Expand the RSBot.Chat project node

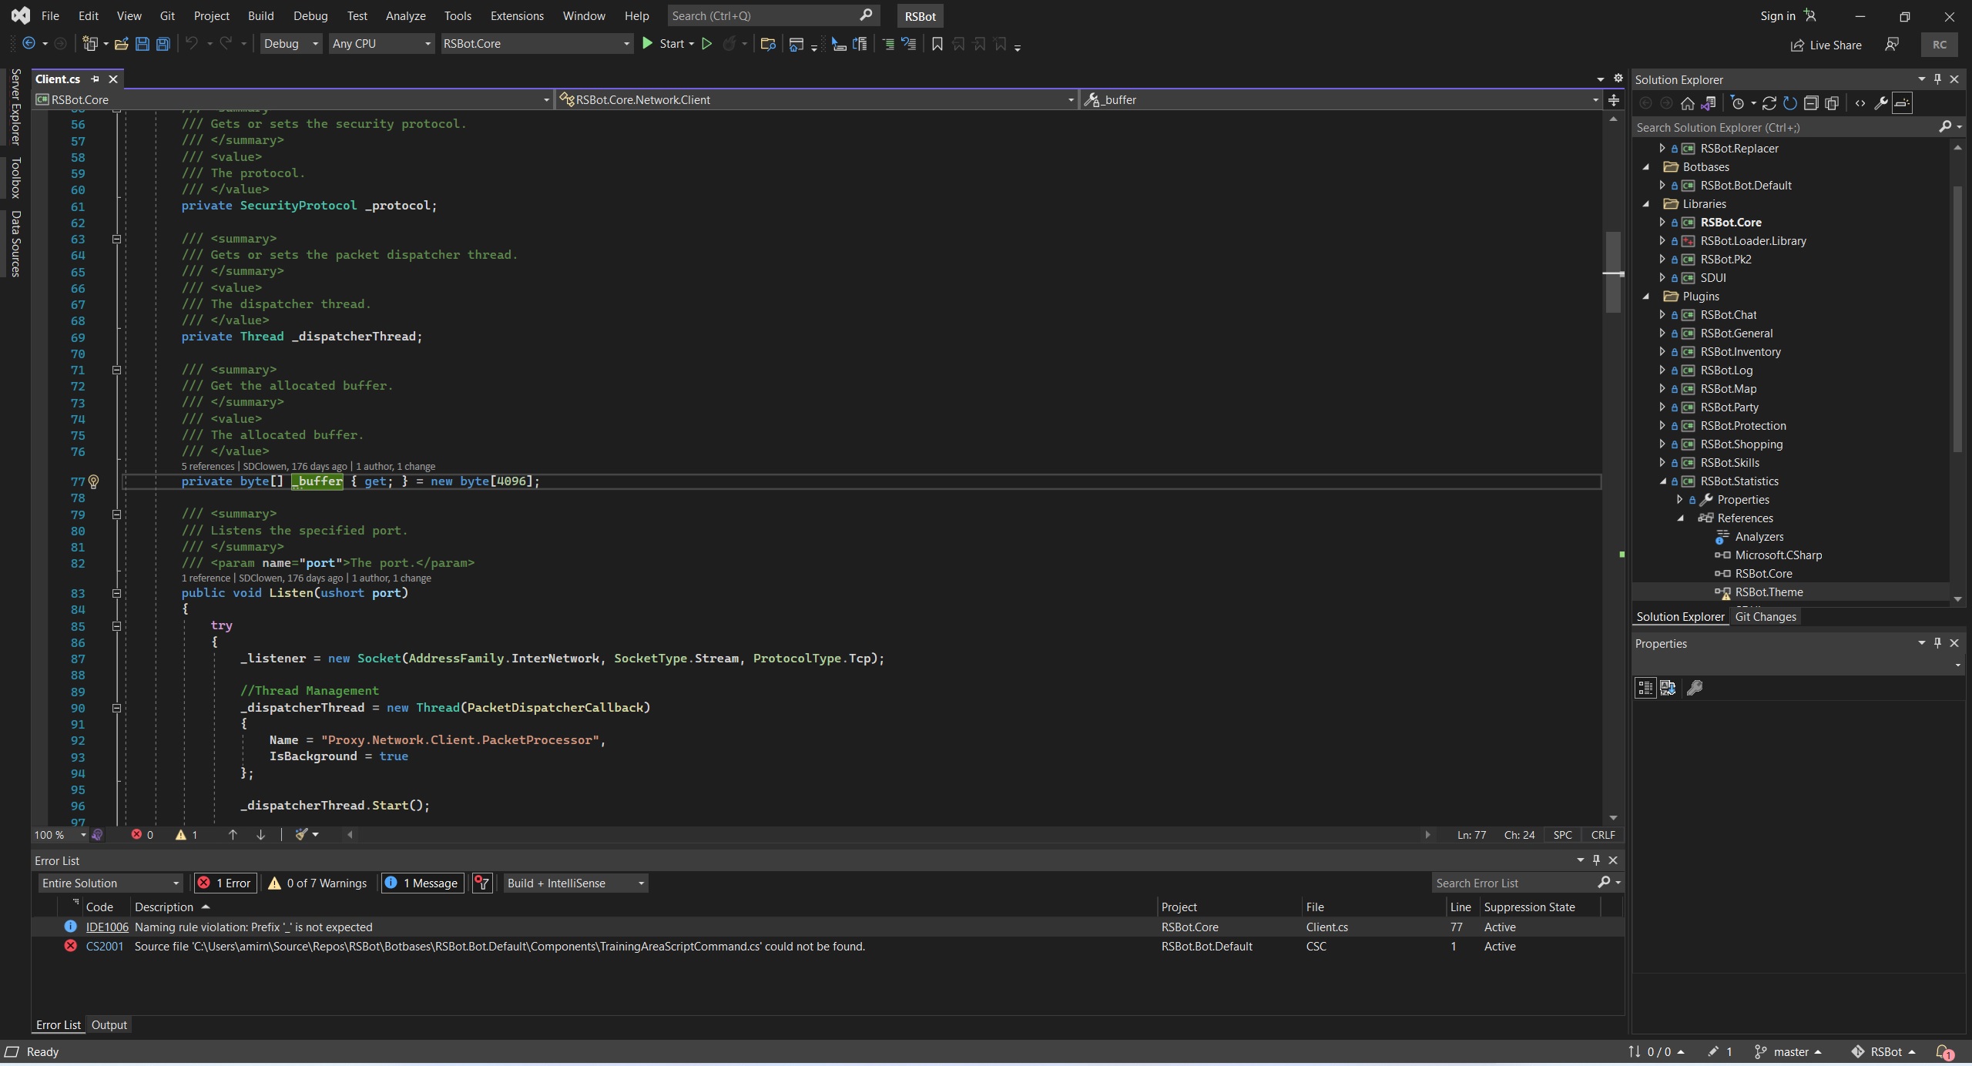1662,315
